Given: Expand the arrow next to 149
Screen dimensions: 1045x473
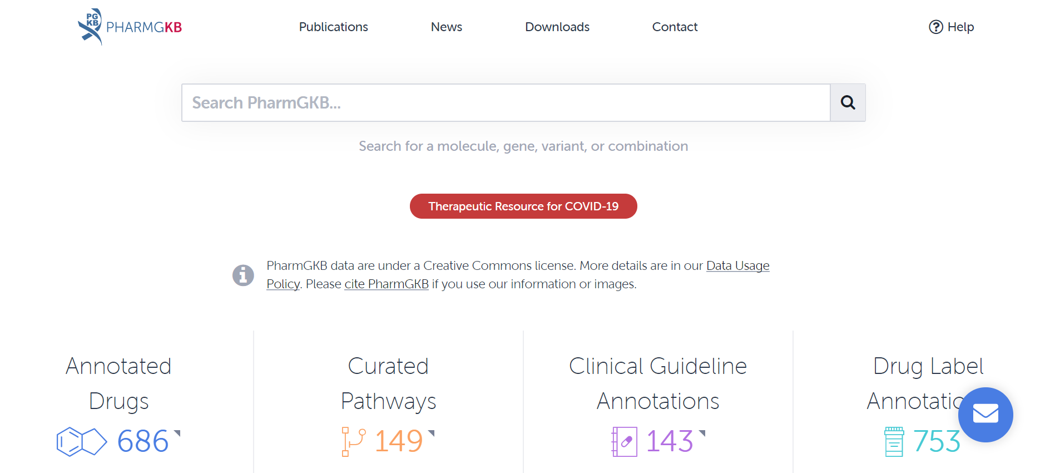Looking at the screenshot, I should [x=431, y=433].
